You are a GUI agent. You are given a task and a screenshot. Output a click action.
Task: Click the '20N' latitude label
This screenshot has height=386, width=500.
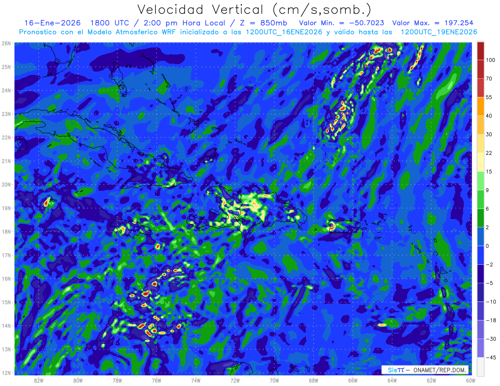6,184
